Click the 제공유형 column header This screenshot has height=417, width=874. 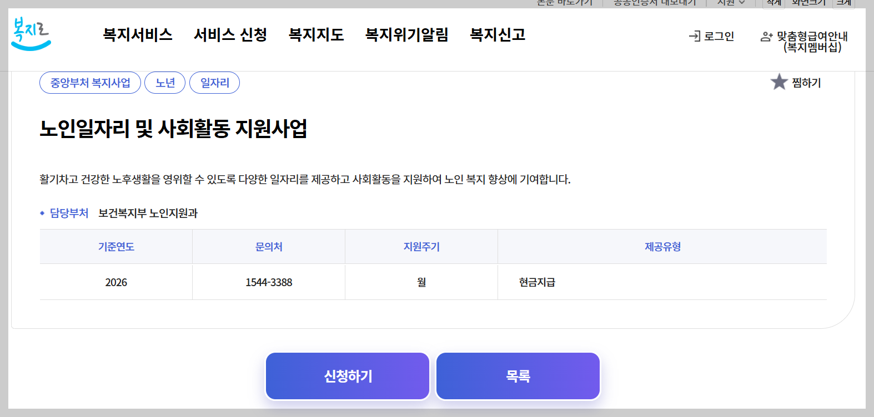click(662, 247)
